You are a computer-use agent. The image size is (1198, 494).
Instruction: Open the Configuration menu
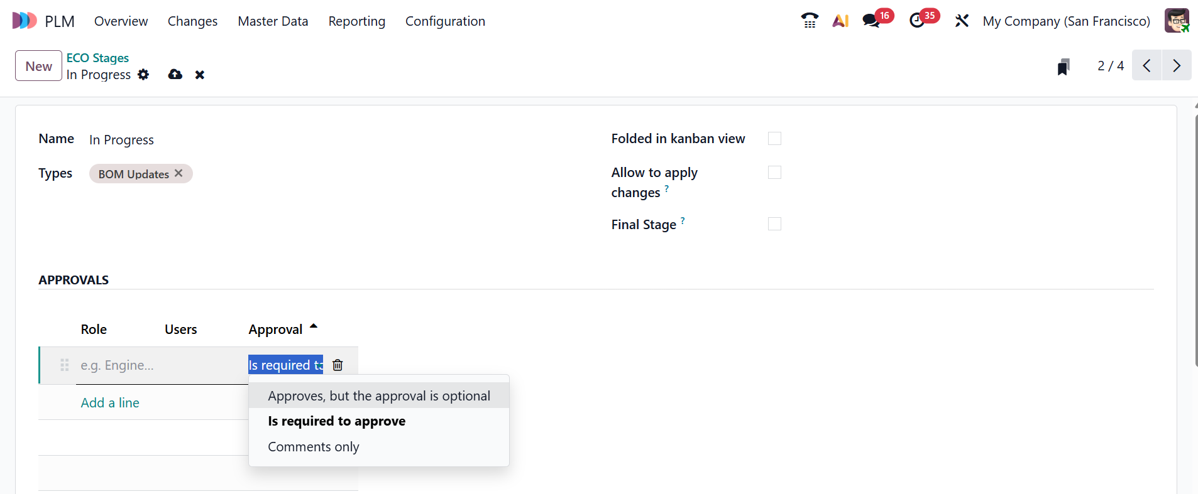point(445,21)
